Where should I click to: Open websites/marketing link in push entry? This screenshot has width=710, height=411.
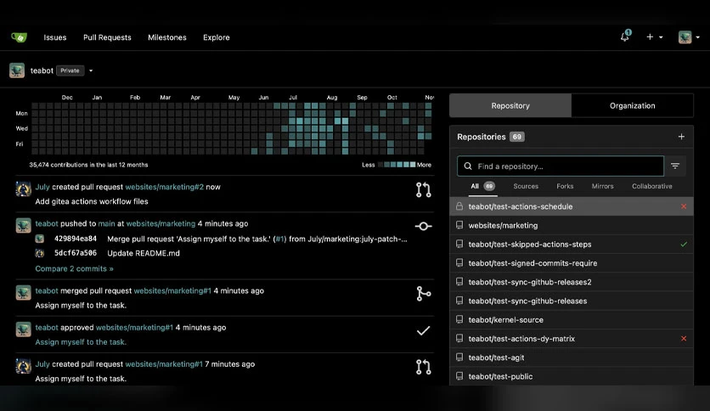coord(161,223)
